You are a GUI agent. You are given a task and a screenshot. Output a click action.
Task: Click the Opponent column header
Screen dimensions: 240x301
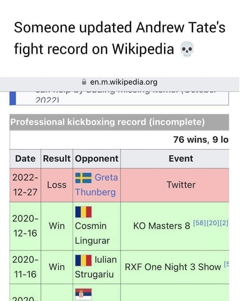pyautogui.click(x=97, y=159)
